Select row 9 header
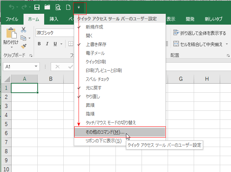This screenshot has width=231, height=172. point(6,160)
